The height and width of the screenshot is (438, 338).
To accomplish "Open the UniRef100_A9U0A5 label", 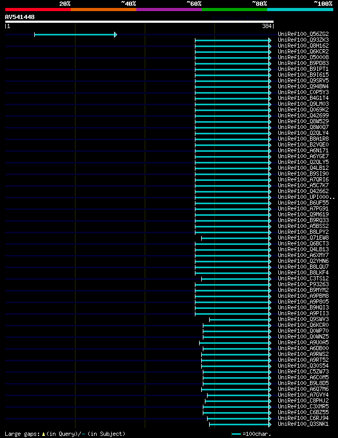I will click(x=303, y=342).
